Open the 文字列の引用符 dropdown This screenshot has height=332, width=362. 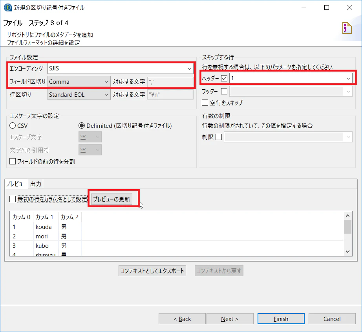click(90, 150)
